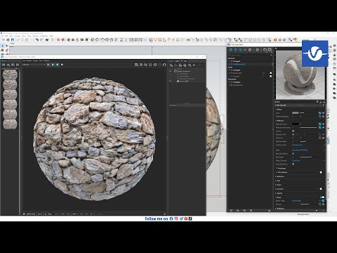Expand the Coat section
337x253 pixels.
pyautogui.click(x=276, y=181)
